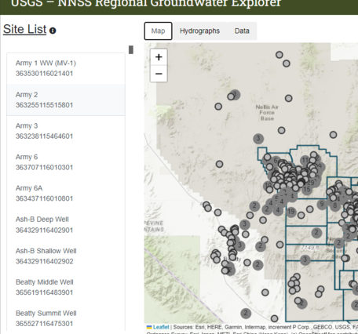Viewport: 358px width, 334px height.
Task: Click the Site List info icon
Action: pos(53,31)
